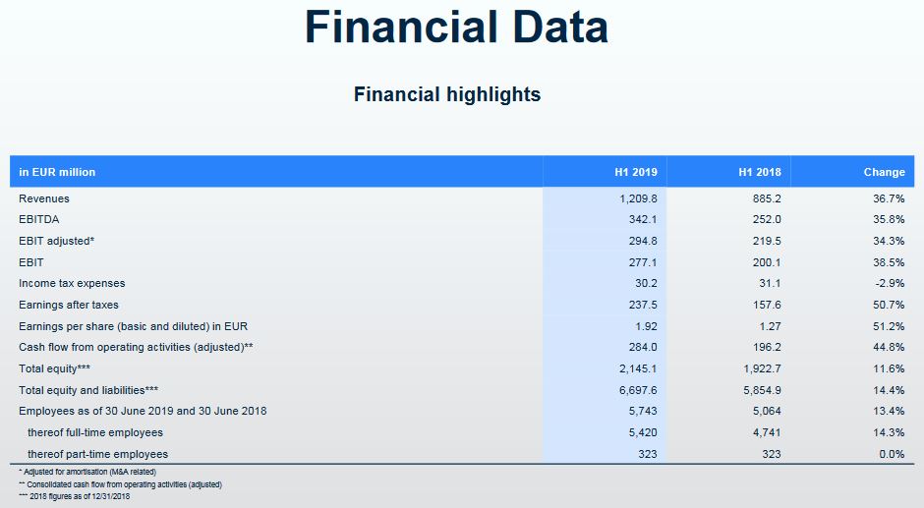Select the "Financial highlights" subtitle

(x=447, y=94)
